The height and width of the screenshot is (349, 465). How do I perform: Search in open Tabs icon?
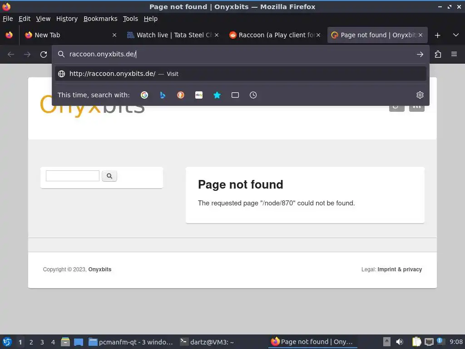pos(235,95)
